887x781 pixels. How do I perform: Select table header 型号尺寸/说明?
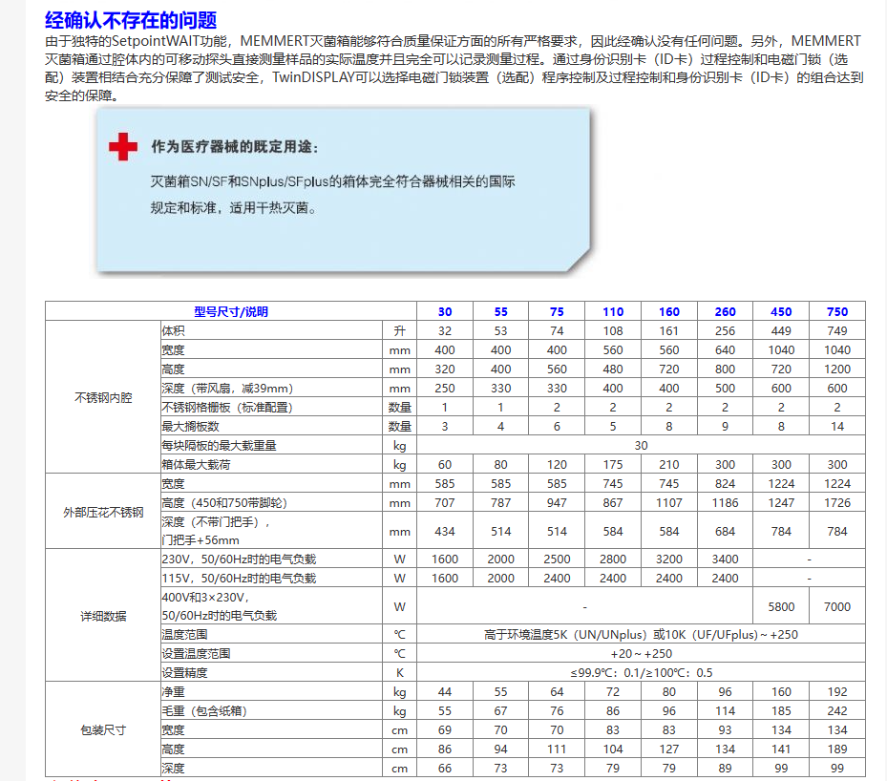(231, 311)
